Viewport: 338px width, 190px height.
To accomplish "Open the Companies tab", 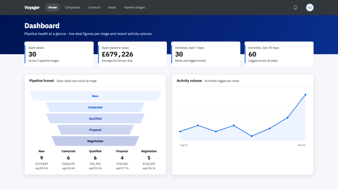I will [72, 8].
